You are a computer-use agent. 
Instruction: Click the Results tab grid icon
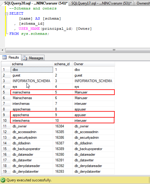coord(4,57)
